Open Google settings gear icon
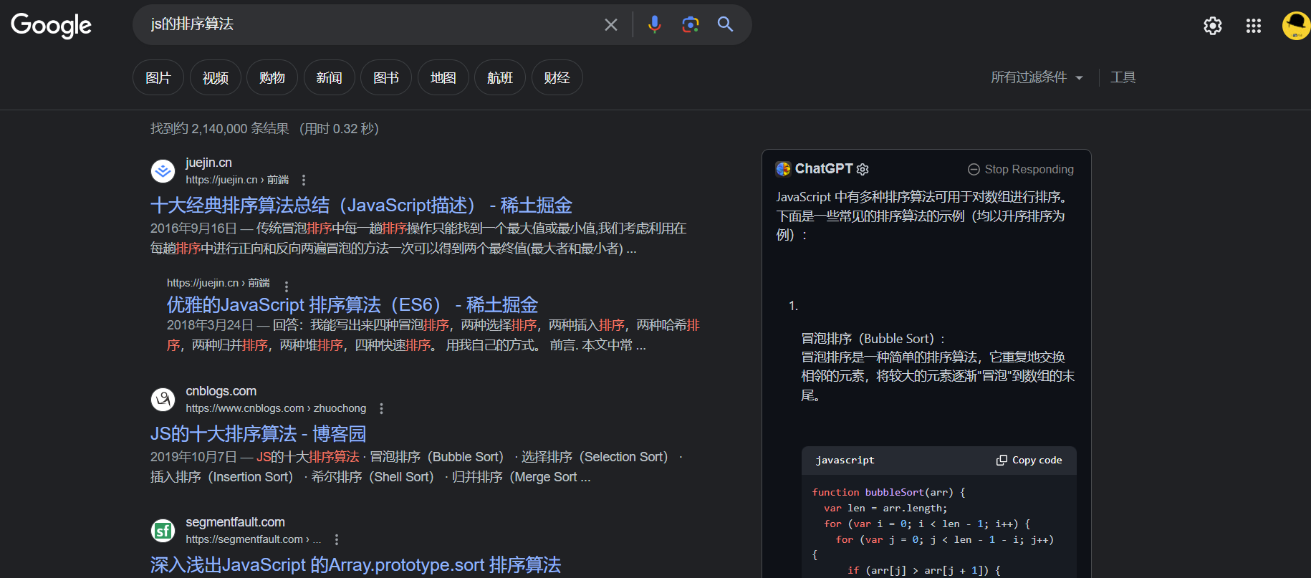 (x=1213, y=26)
